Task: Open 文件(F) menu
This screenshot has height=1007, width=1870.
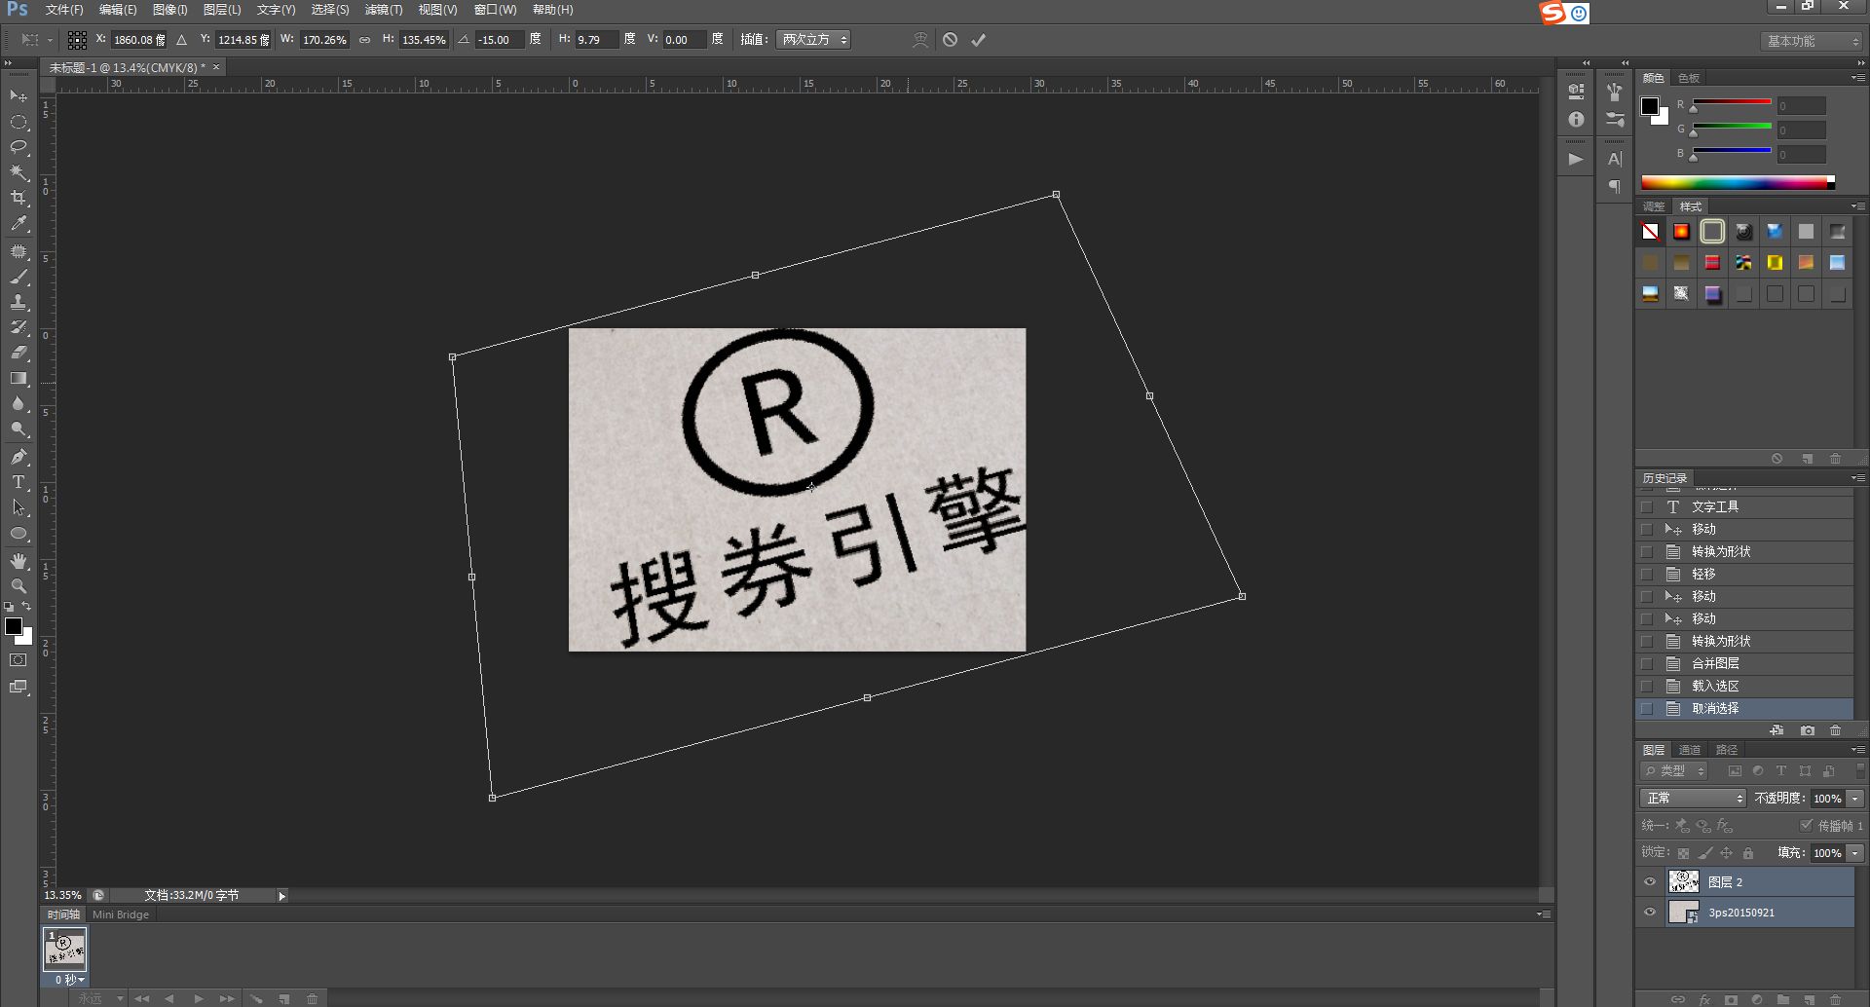Action: click(x=64, y=10)
